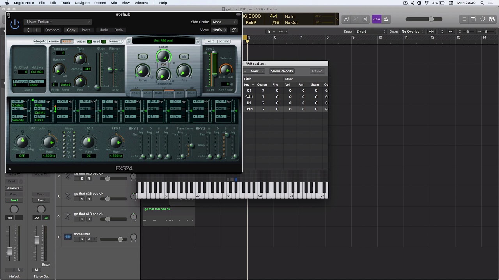Open the User Default preset dropdown
This screenshot has height=280, width=499.
pyautogui.click(x=58, y=22)
